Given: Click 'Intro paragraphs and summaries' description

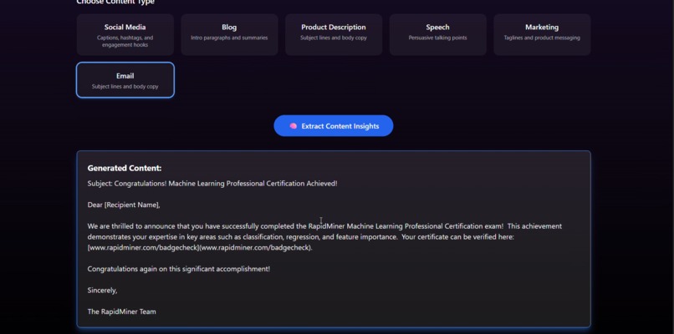Looking at the screenshot, I should tap(229, 38).
